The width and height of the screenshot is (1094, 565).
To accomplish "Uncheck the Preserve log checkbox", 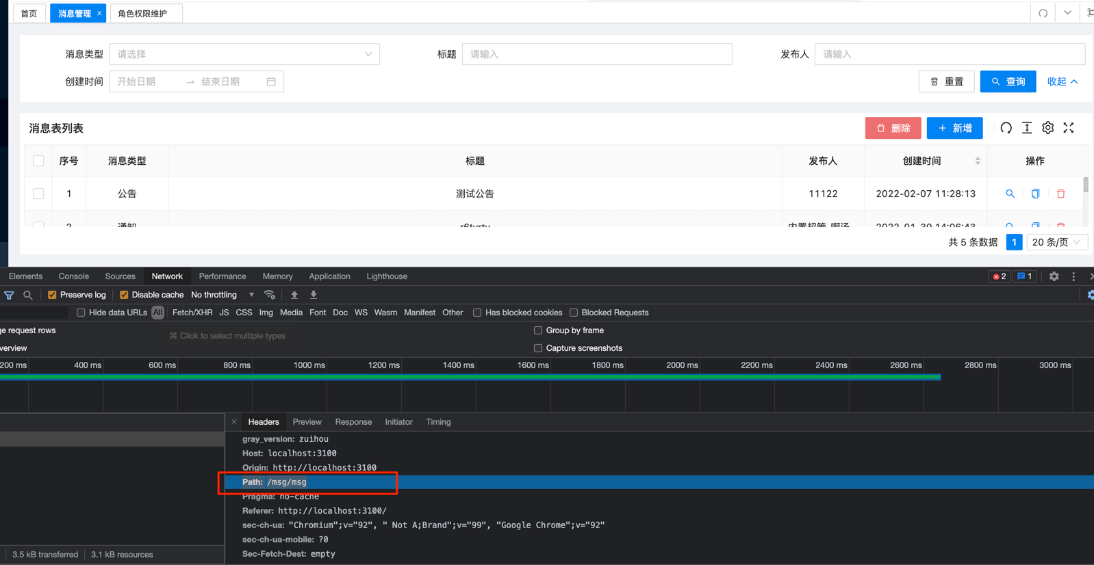I will point(52,295).
